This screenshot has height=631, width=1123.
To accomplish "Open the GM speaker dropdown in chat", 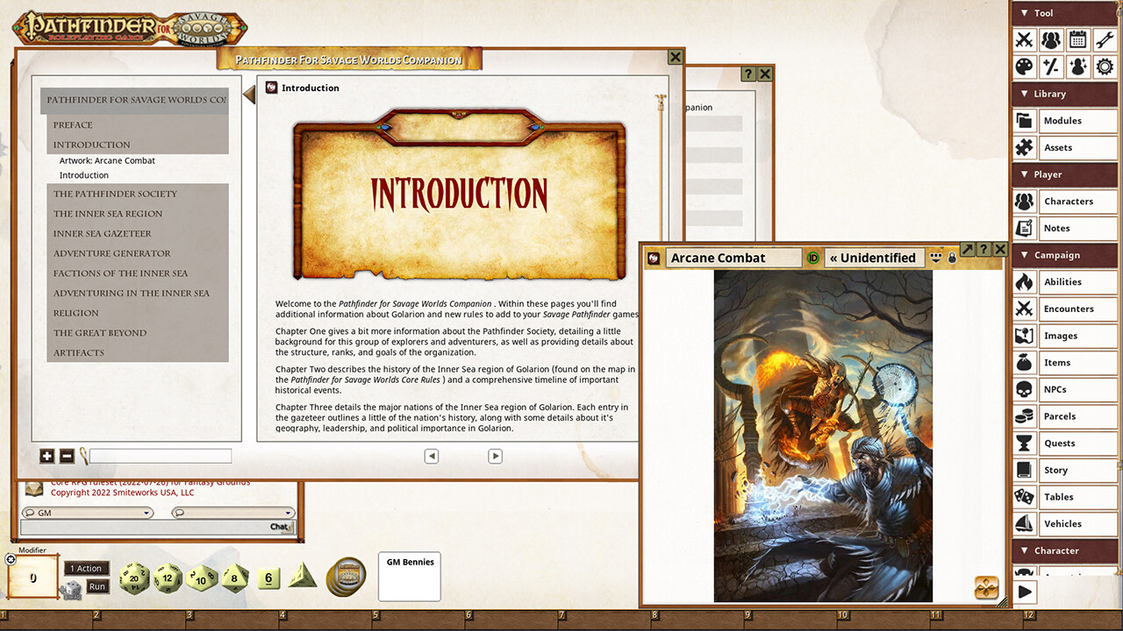I will [x=88, y=513].
